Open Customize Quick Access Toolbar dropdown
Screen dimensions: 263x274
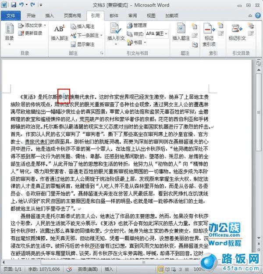[41, 5]
